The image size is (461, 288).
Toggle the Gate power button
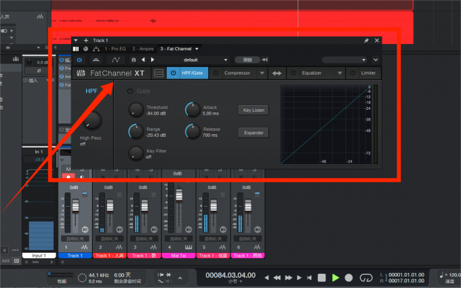[130, 91]
